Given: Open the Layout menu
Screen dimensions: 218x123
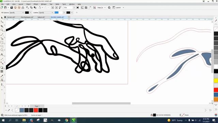Looking at the screenshot, I should 21,4.
